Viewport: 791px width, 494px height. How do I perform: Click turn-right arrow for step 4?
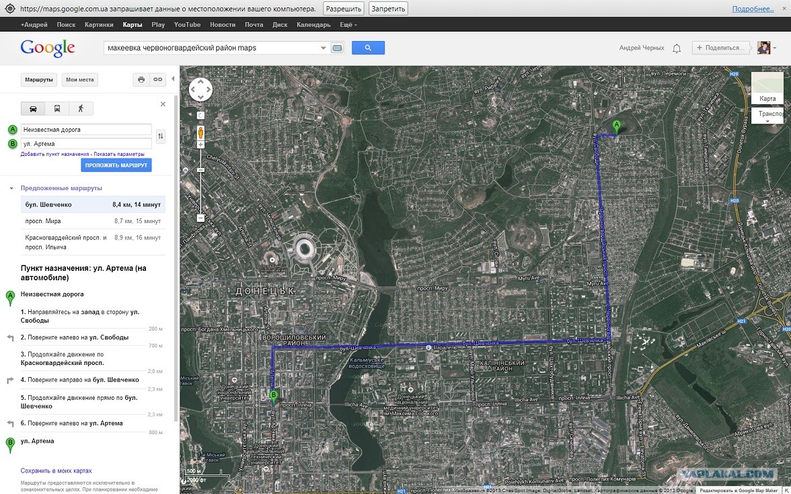click(10, 380)
